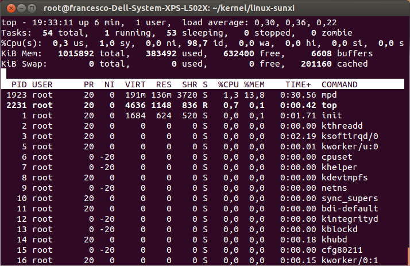
Task: Click the khubd process command
Action: tap(334, 240)
